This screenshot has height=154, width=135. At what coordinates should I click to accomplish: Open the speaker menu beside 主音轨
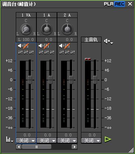click(x=109, y=41)
